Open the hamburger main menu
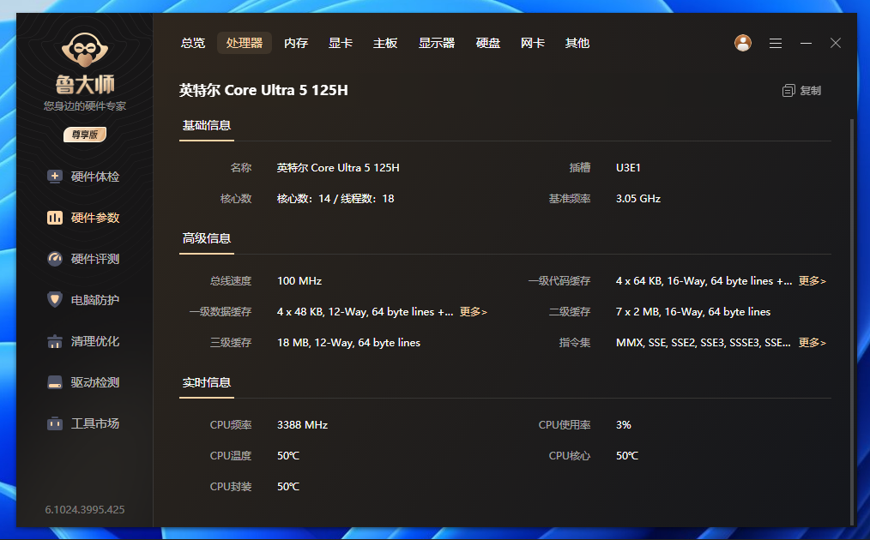 pos(776,43)
